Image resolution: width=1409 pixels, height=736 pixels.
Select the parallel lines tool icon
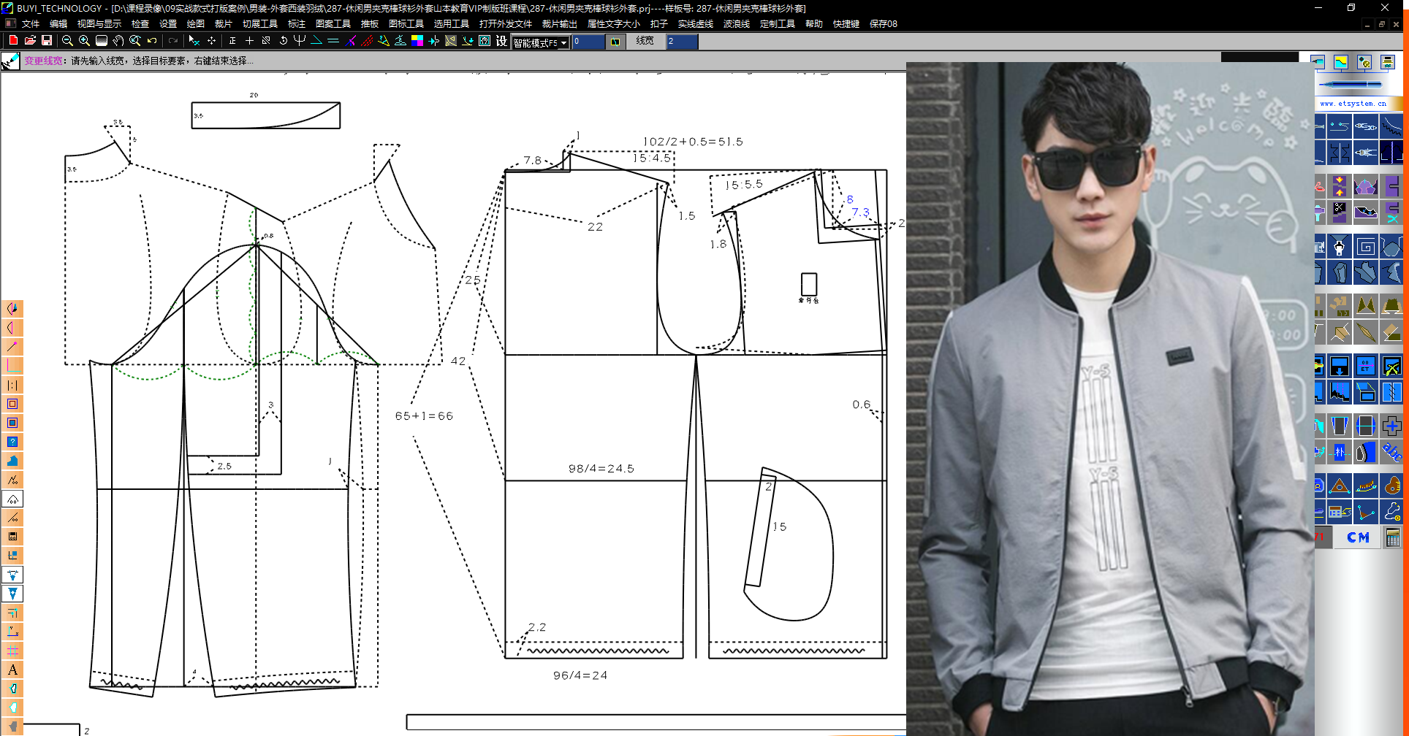(x=333, y=41)
